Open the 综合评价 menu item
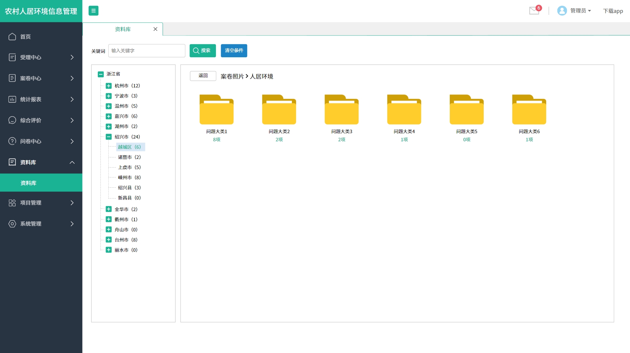Image resolution: width=630 pixels, height=353 pixels. click(41, 120)
